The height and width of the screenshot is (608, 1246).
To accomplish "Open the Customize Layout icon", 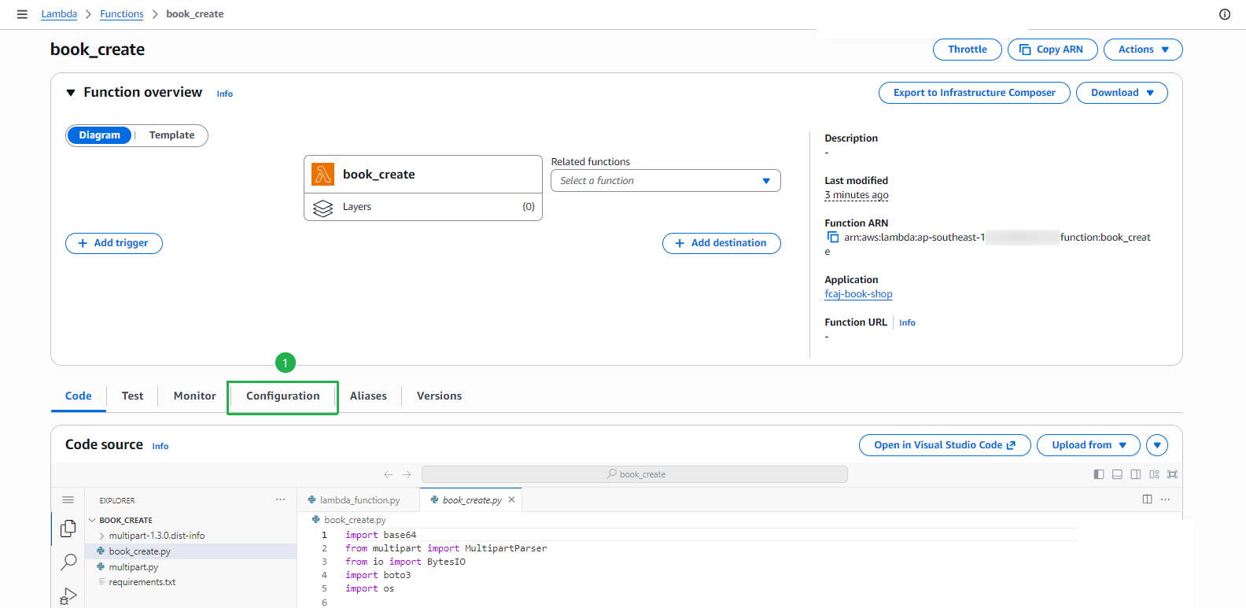I will [x=1154, y=474].
